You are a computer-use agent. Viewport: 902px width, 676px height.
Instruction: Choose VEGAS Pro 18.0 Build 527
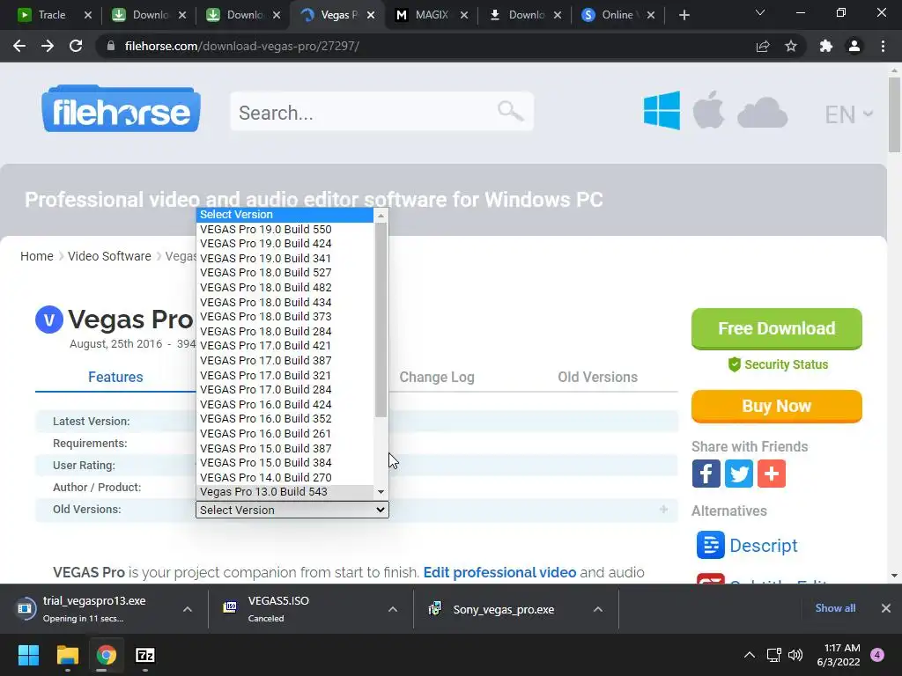pos(285,273)
